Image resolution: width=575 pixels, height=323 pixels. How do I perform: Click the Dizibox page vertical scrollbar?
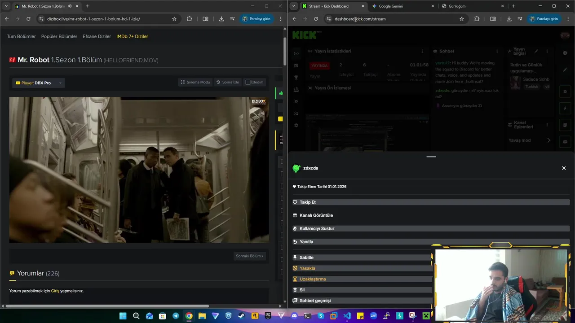(285, 52)
